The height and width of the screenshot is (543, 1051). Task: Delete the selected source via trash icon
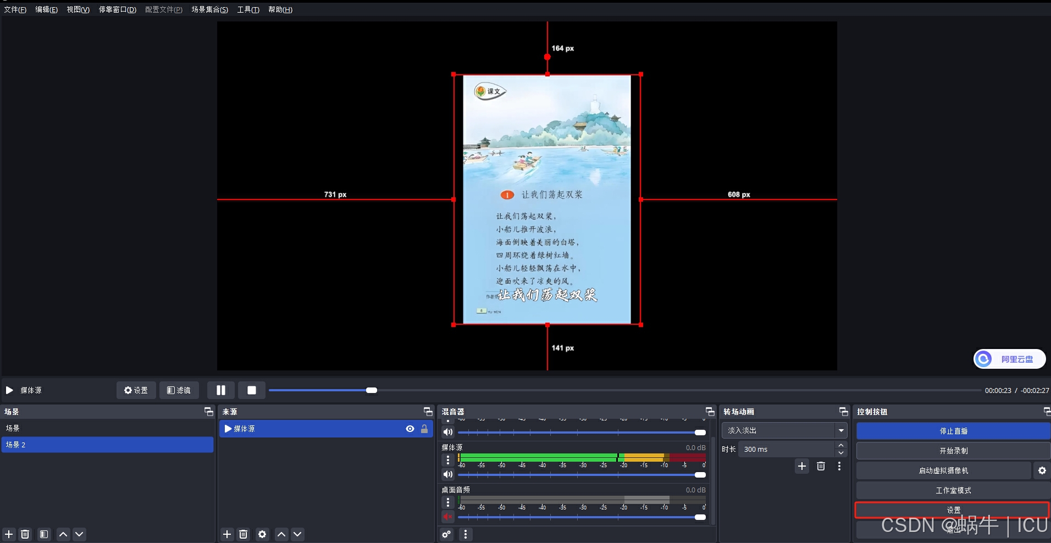pos(244,534)
